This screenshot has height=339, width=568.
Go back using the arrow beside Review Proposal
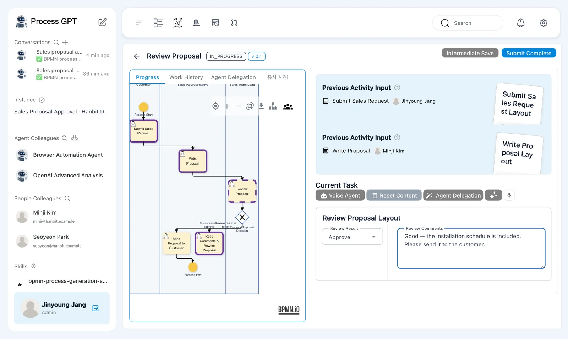[137, 56]
